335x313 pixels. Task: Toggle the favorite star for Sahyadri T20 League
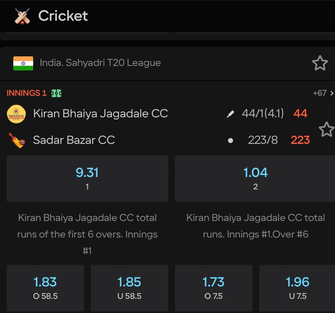pyautogui.click(x=320, y=63)
